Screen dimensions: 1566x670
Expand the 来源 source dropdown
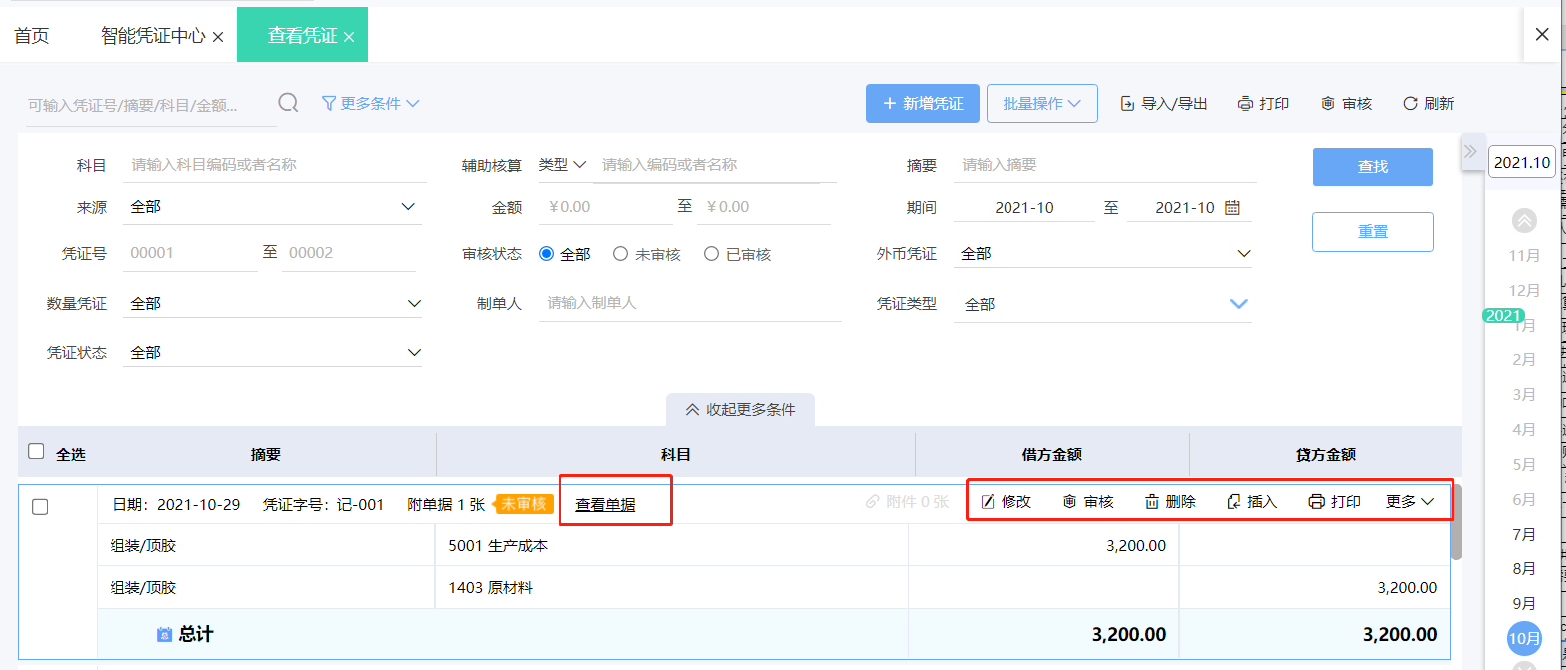pyautogui.click(x=408, y=207)
